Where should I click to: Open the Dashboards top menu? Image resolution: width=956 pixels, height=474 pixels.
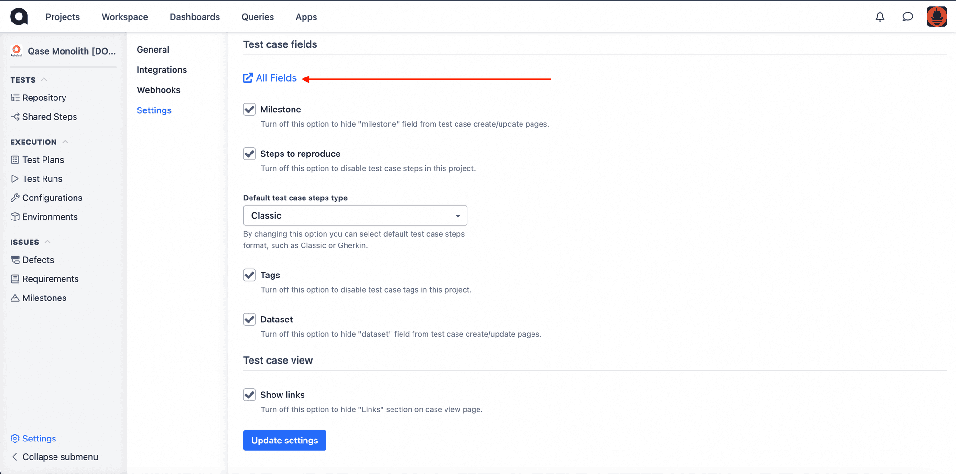(x=195, y=17)
